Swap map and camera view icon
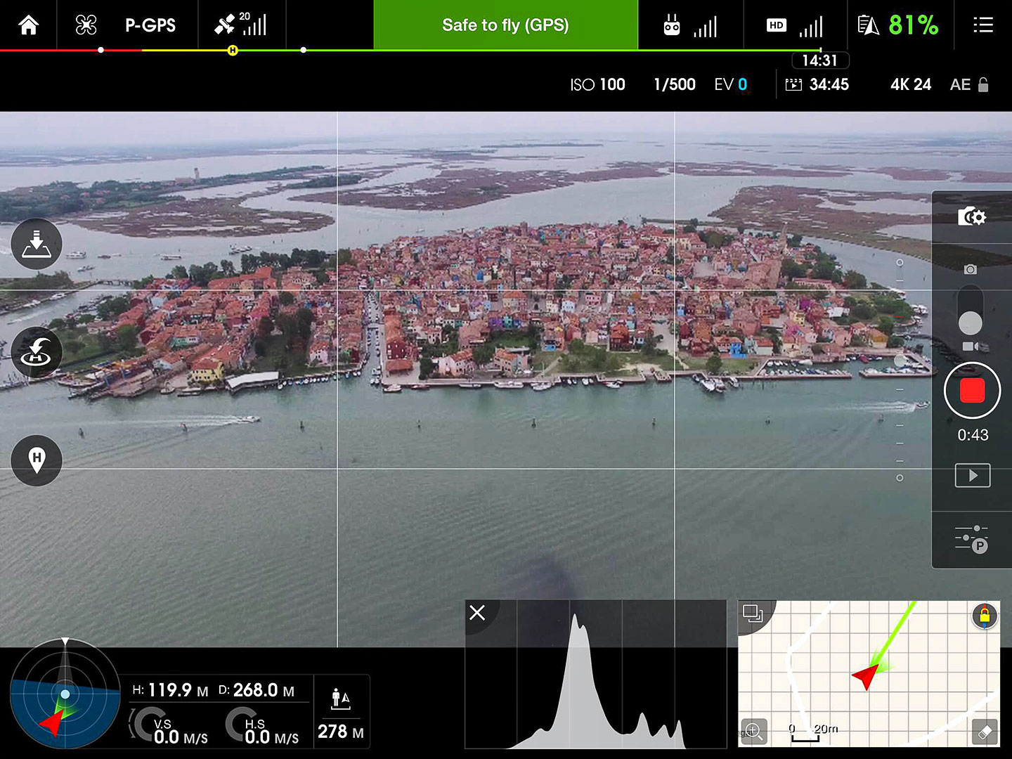 point(753,614)
